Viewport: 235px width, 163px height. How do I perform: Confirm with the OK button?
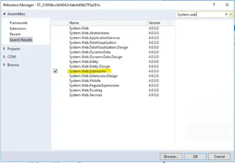pyautogui.click(x=195, y=156)
